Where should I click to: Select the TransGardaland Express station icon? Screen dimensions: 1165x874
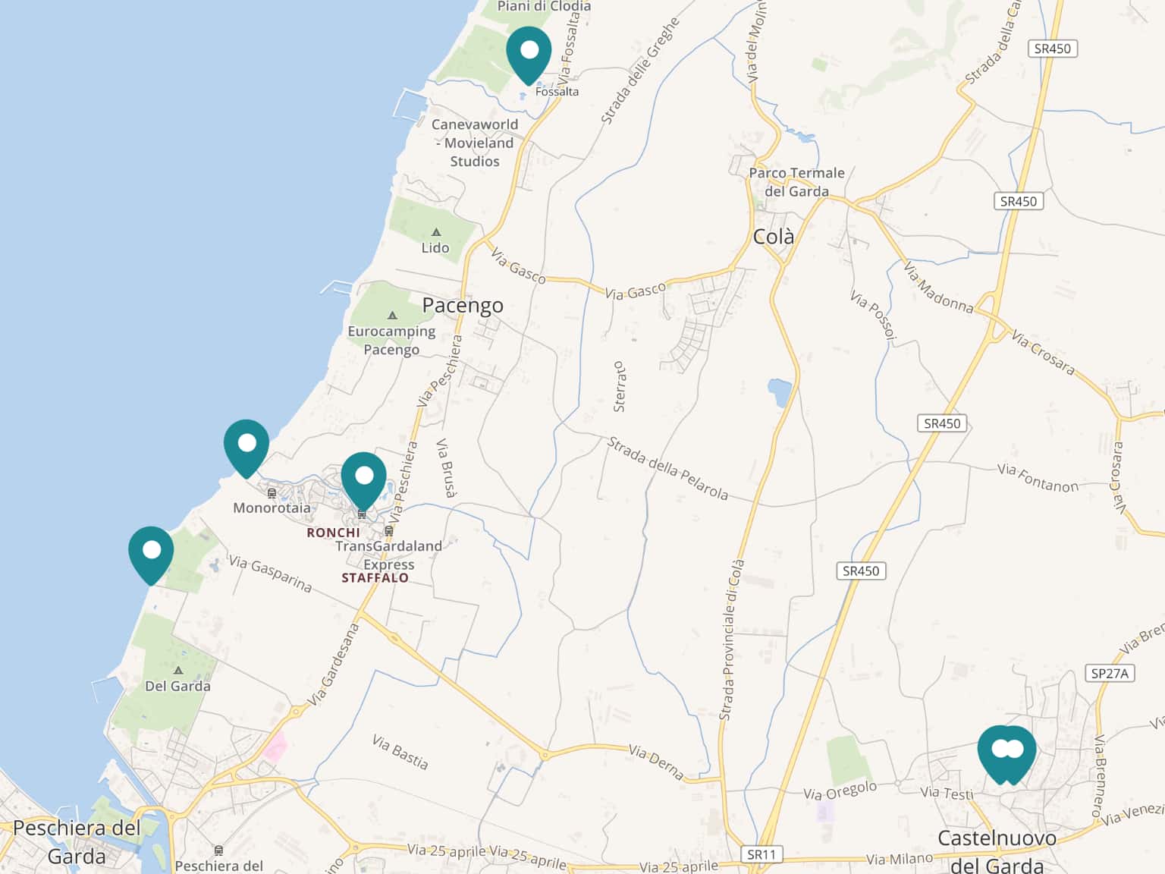pos(389,531)
